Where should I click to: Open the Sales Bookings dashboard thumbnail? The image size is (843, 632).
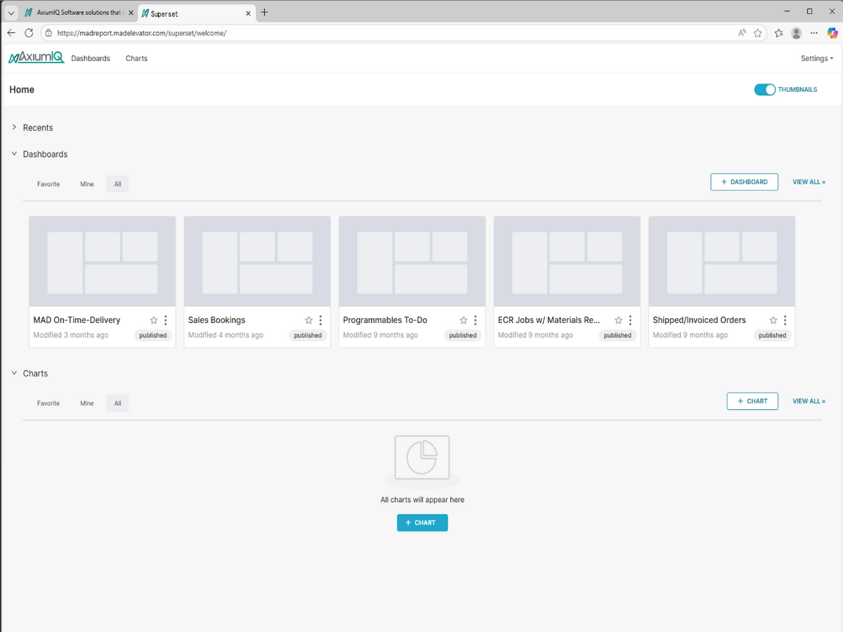[257, 261]
